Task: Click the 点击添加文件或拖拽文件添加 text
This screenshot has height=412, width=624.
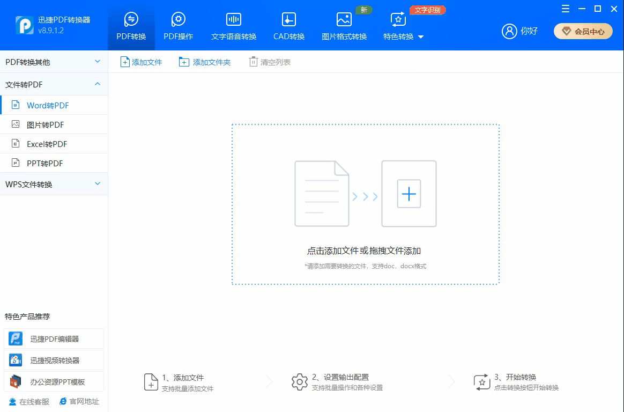Action: click(x=364, y=251)
